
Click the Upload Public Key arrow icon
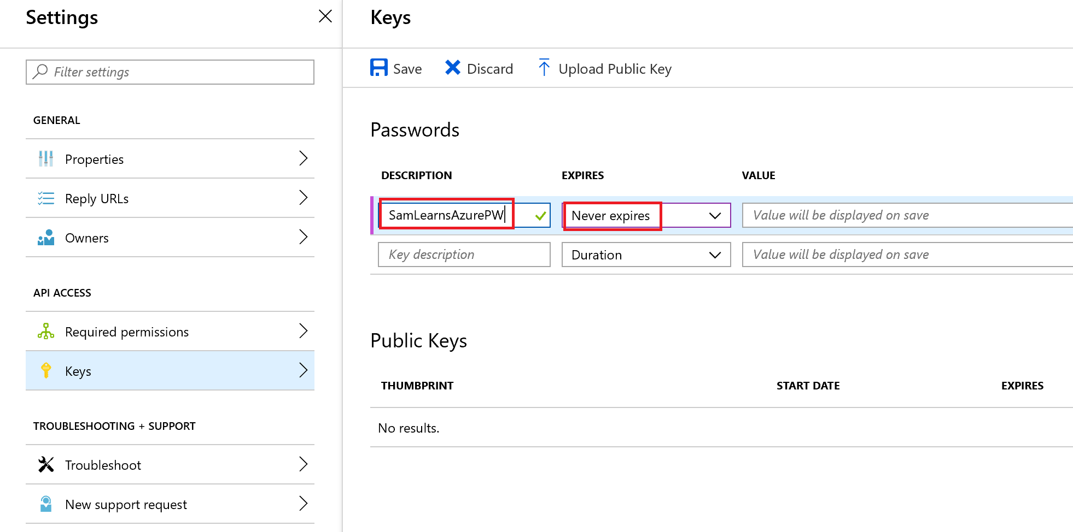pos(544,68)
